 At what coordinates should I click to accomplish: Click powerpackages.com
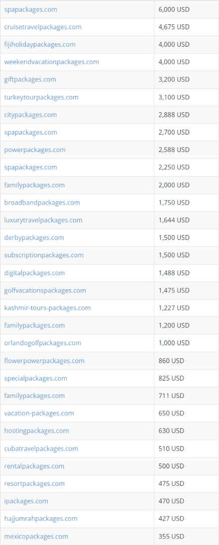coord(35,150)
